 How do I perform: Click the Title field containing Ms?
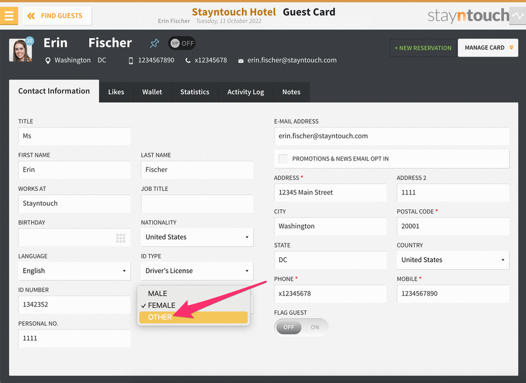(74, 136)
